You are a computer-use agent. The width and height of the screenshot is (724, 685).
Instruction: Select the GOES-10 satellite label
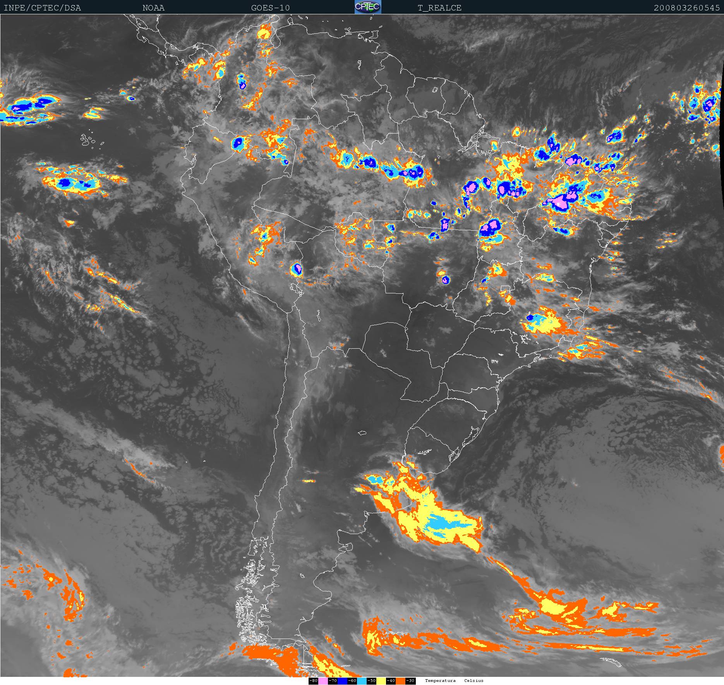[x=270, y=8]
